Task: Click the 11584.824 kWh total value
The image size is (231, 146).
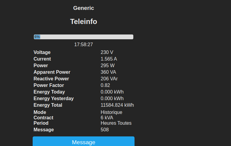Action: click(x=117, y=105)
